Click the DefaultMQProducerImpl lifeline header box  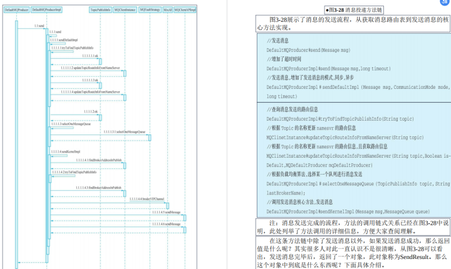pyautogui.click(x=46, y=10)
